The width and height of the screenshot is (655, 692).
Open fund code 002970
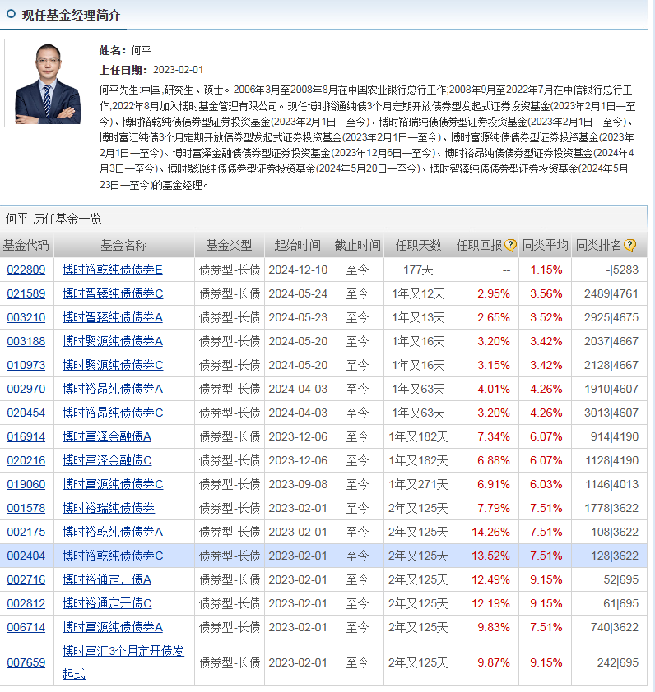coord(26,389)
